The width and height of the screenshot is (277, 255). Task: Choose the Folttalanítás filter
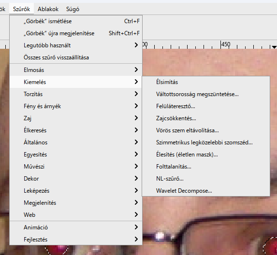point(206,167)
